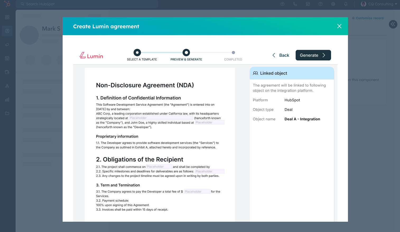
Task: Open the CRM contacts icon in the sidebar
Action: click(x=7, y=31)
